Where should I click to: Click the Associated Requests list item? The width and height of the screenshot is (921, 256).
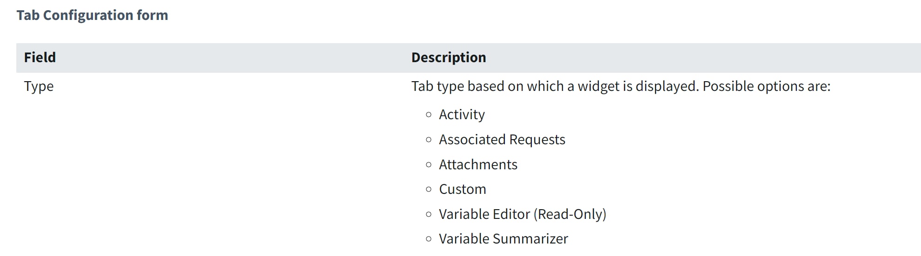pos(502,140)
